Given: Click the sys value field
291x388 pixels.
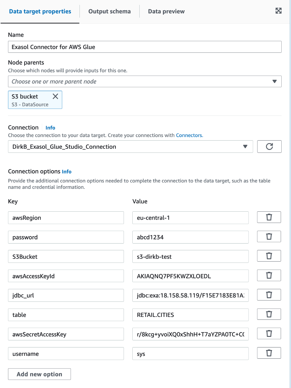Looking at the screenshot, I should coord(191,354).
